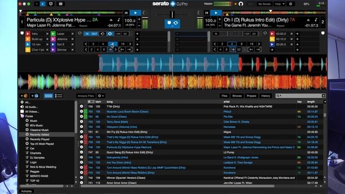Toggle key lock note on right deck
345x194 pixels.
pos(316,20)
